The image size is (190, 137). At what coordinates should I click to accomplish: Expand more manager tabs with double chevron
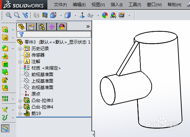click(88, 26)
